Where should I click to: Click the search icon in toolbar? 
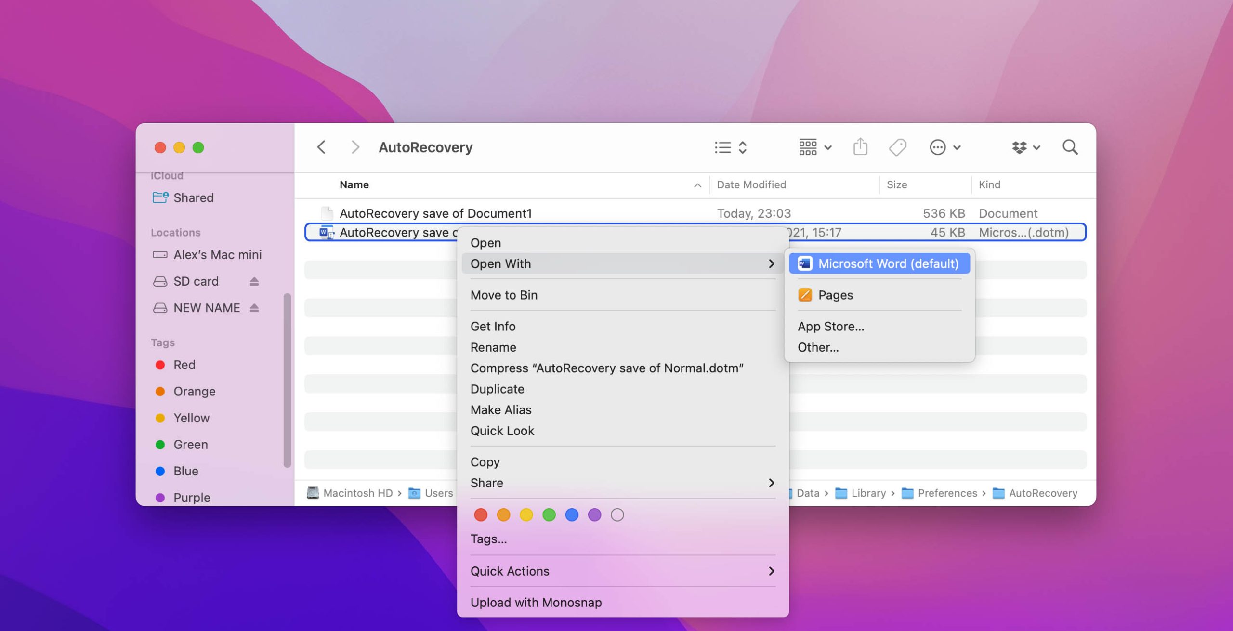click(x=1070, y=147)
